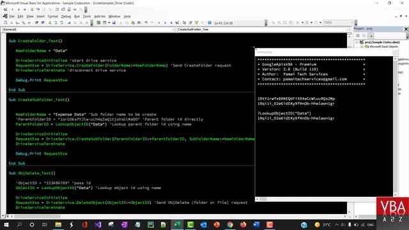The height and width of the screenshot is (230, 409).
Task: Click the blue Help icon in toolbar
Action: 210,23
